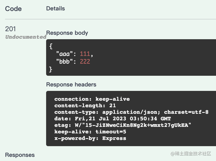The height and width of the screenshot is (161, 216).
Task: Click the Response headers heading
Action: [71, 85]
